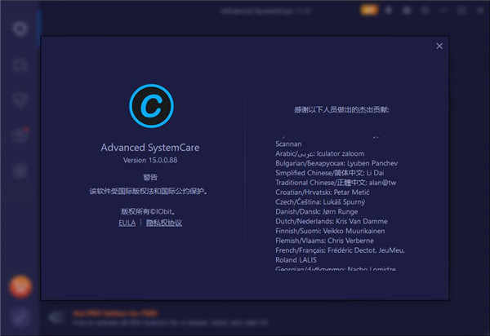490x336 pixels.
Task: Click the bottom-most sidebar icon below orange circle
Action: pos(20,318)
